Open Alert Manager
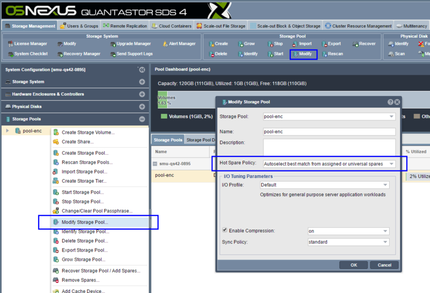Image resolution: width=430 pixels, height=293 pixels. (179, 44)
